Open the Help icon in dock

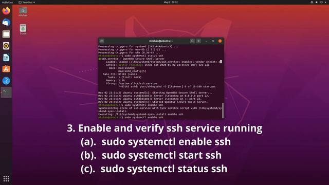coord(6,81)
